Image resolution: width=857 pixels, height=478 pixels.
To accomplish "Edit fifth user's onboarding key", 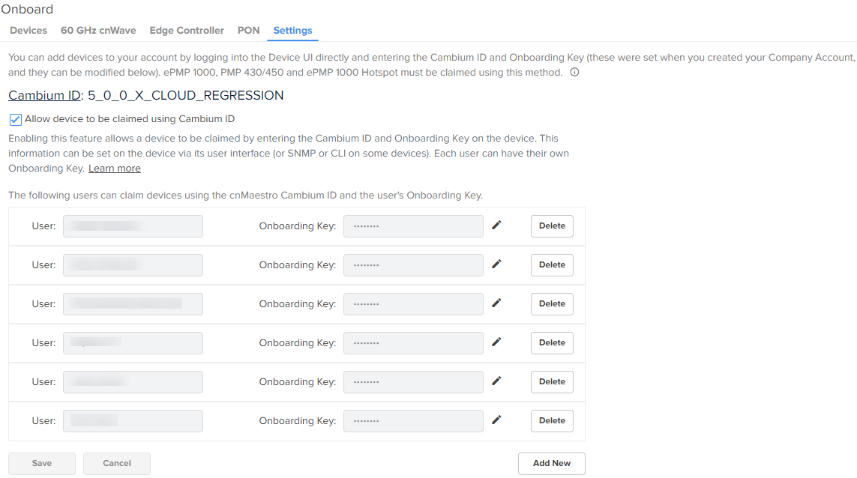I will (x=496, y=381).
